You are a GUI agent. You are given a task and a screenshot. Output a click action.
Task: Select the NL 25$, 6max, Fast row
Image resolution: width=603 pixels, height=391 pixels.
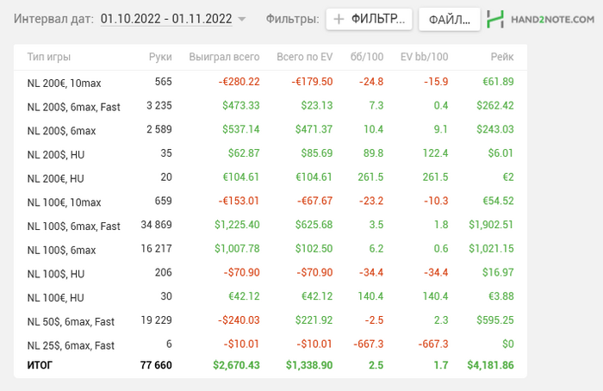pyautogui.click(x=270, y=344)
